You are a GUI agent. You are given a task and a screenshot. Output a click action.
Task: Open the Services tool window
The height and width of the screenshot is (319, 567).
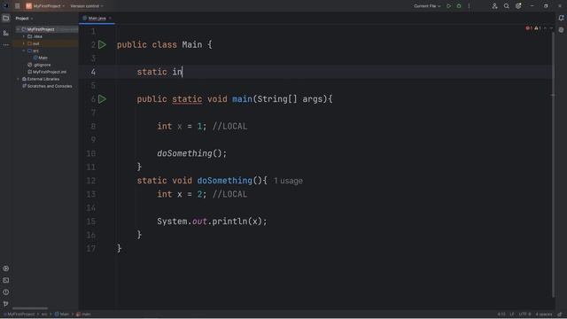coord(6,268)
